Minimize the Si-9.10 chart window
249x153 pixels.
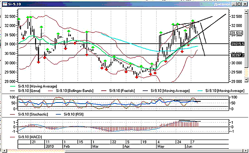[234, 4]
